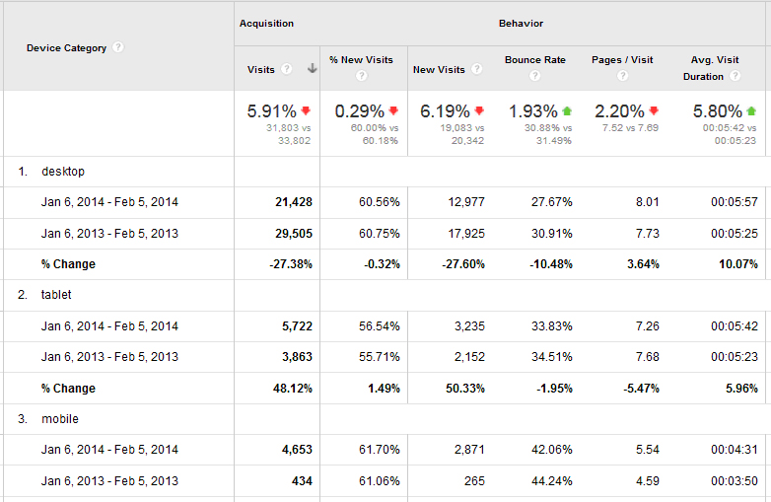Image resolution: width=771 pixels, height=502 pixels.
Task: Sort by Avg. Visit Duration column
Action: (712, 68)
